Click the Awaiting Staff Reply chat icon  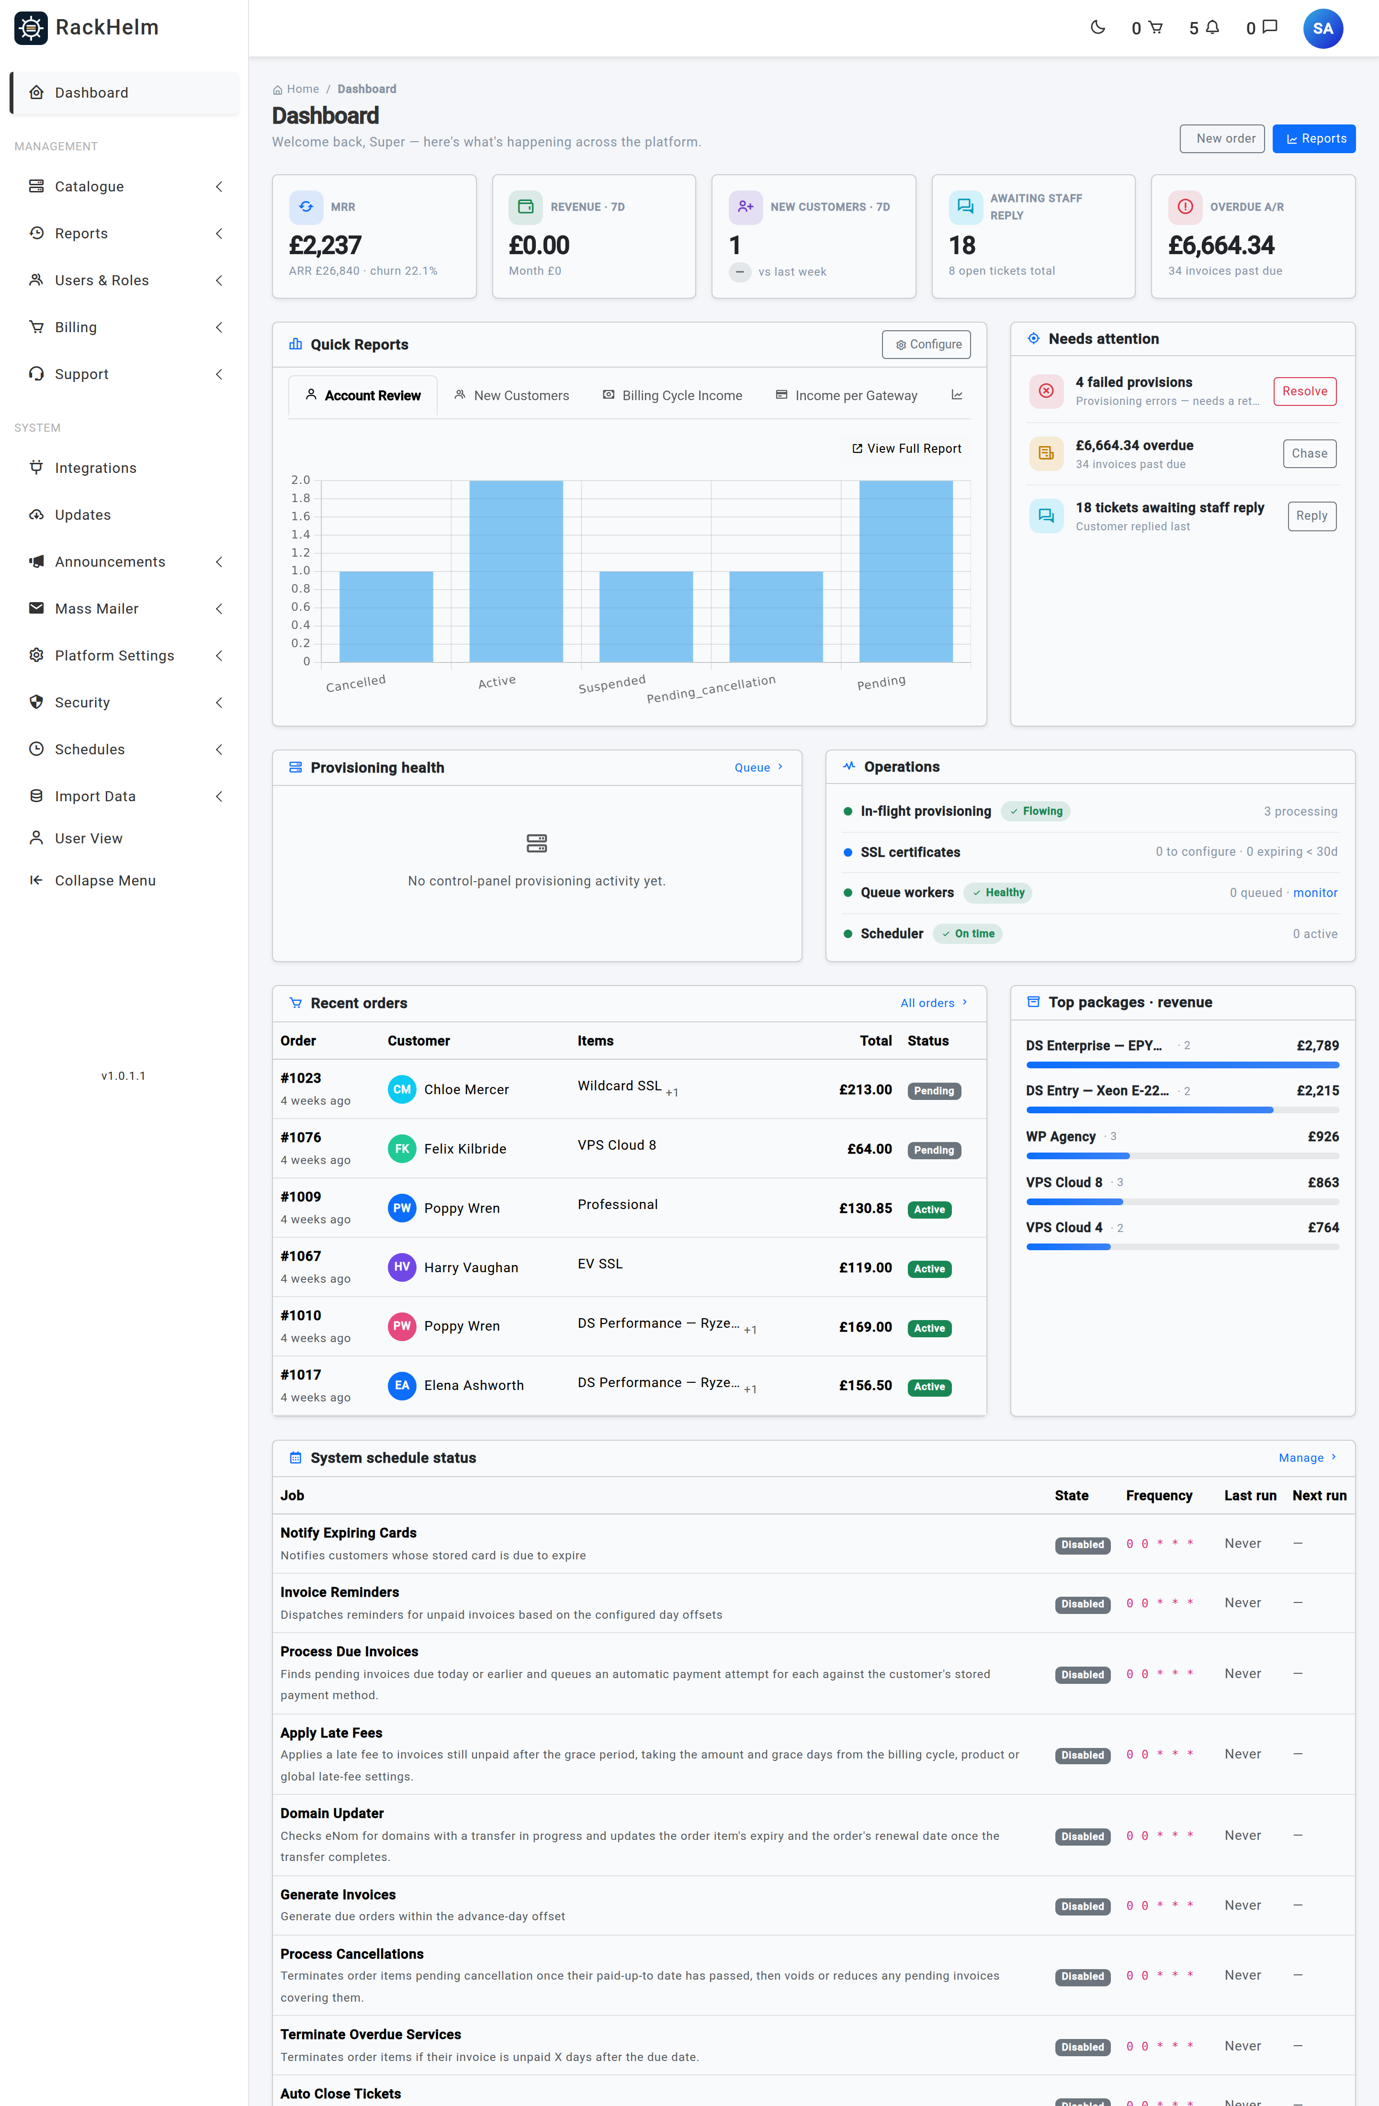click(966, 206)
